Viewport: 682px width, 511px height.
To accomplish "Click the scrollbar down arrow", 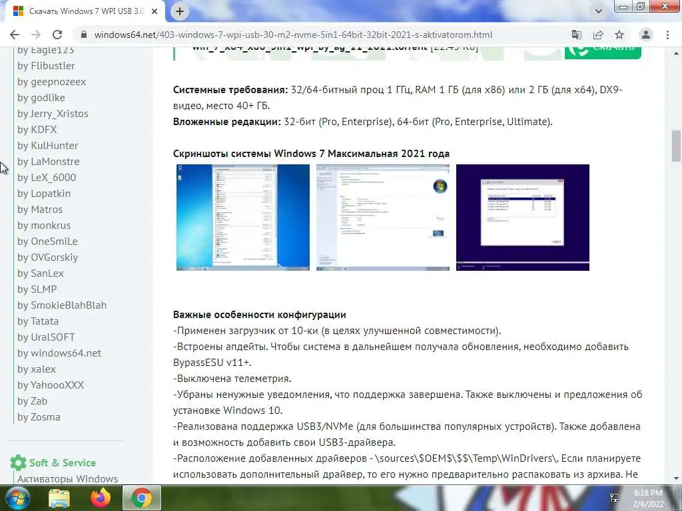I will pyautogui.click(x=676, y=479).
